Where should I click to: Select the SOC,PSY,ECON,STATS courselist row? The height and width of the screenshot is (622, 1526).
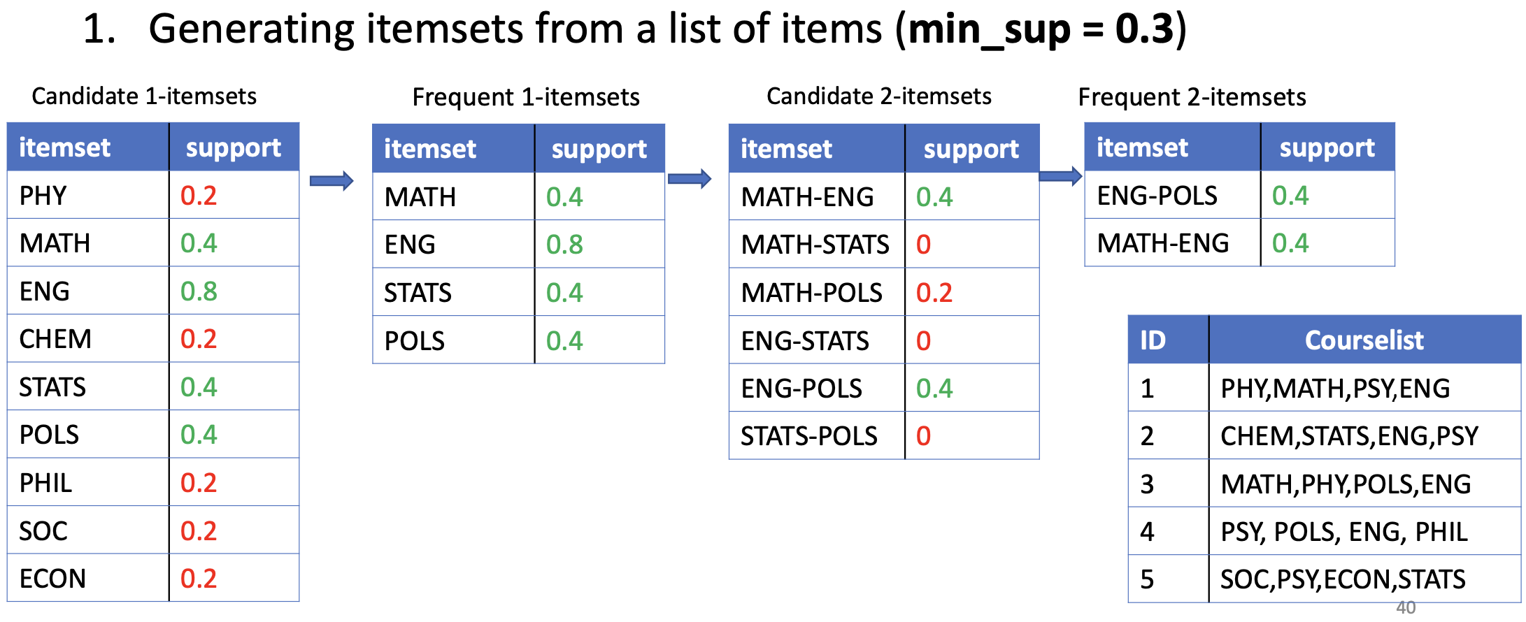[1325, 579]
